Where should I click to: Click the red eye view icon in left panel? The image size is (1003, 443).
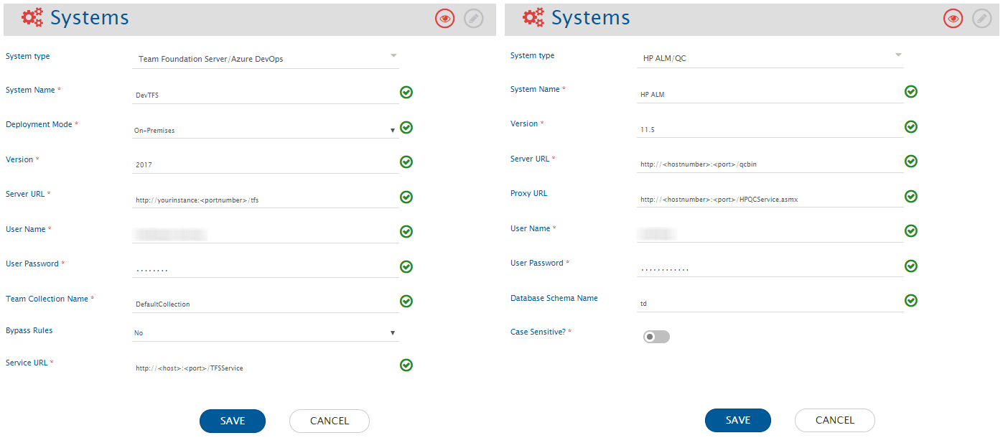(x=445, y=19)
